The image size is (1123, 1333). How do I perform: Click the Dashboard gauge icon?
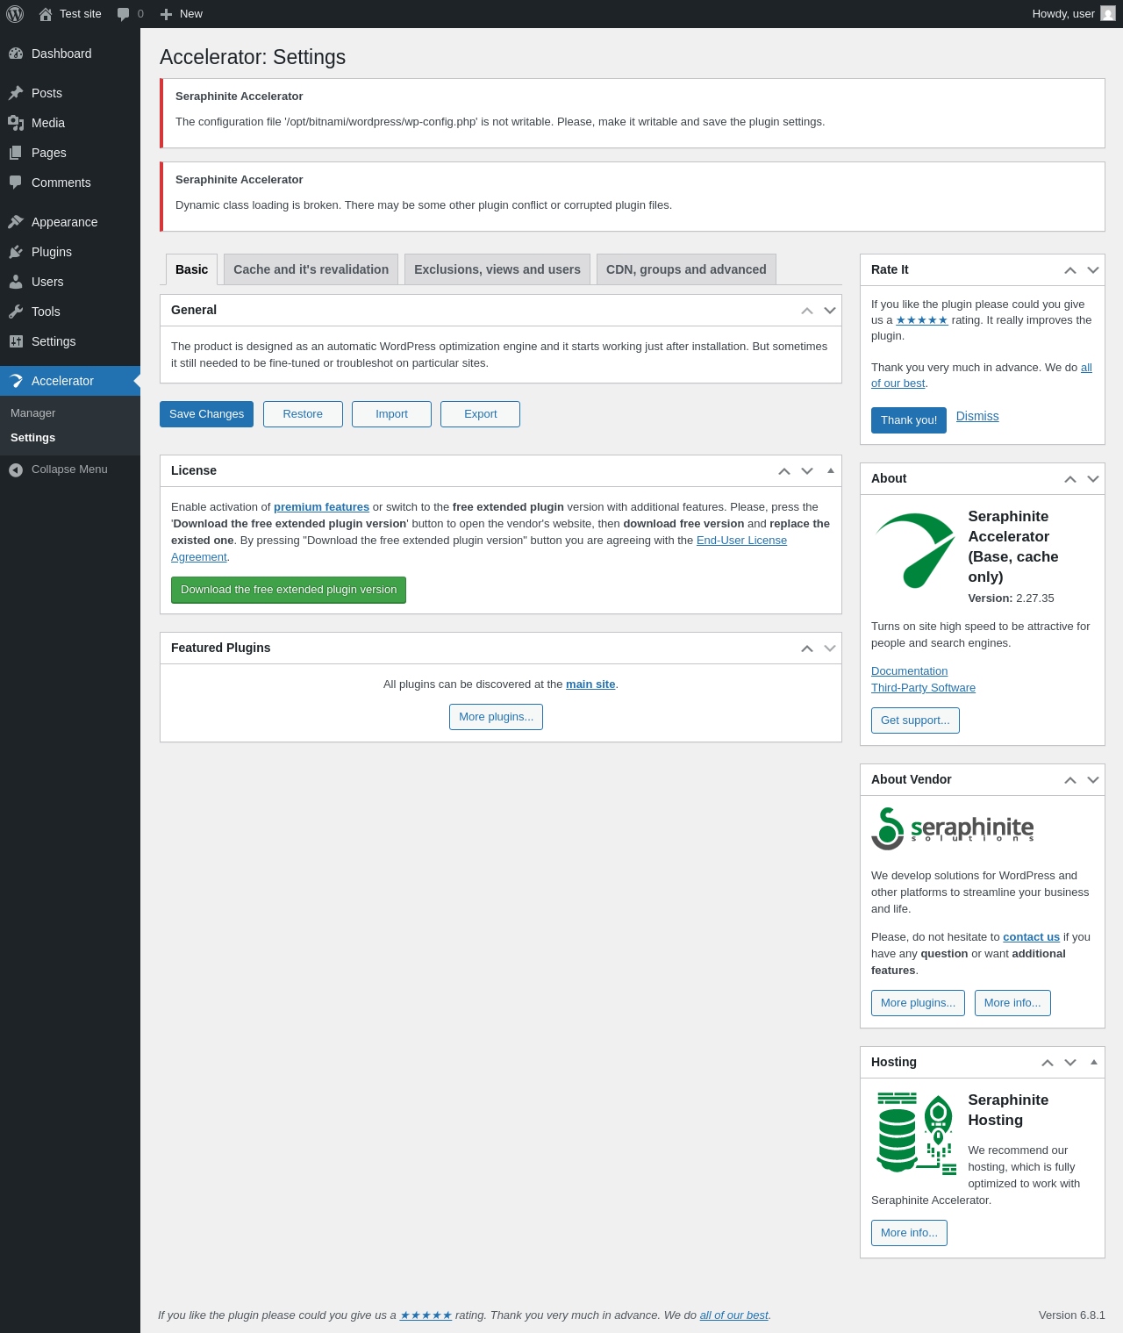click(x=16, y=54)
